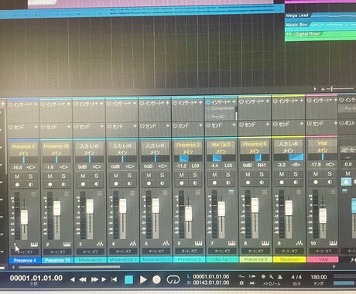The image size is (356, 294).
Task: Mute the Presence 15 channel
Action: click(x=50, y=176)
